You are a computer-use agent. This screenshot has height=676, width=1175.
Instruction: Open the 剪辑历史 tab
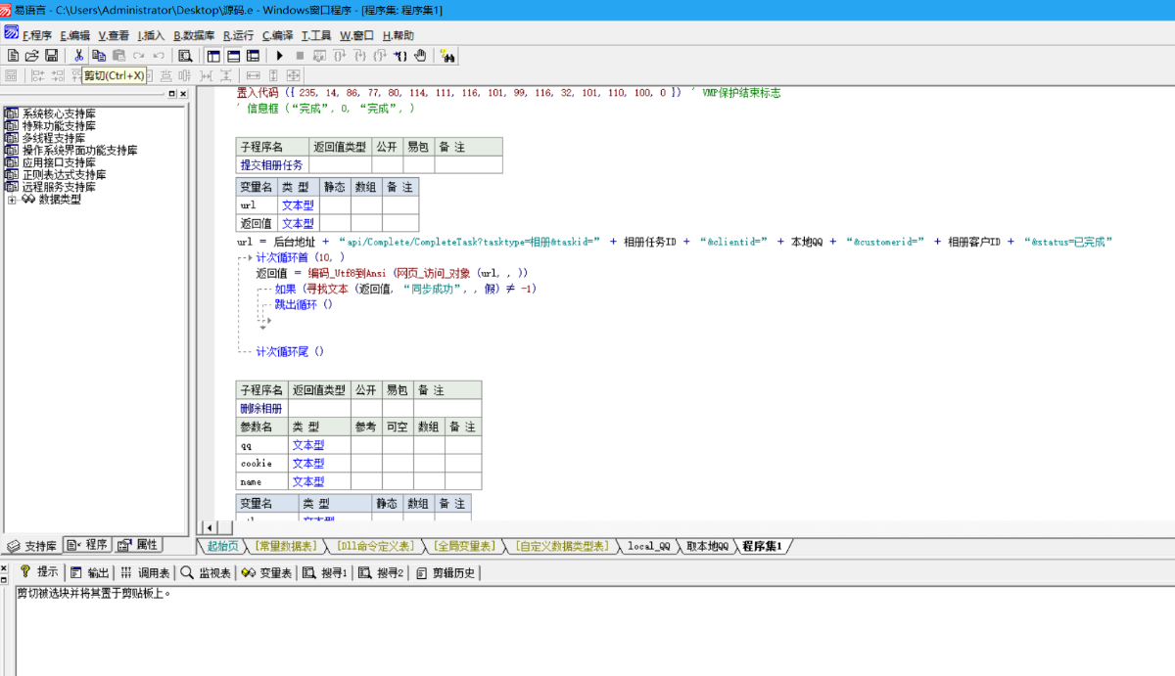pyautogui.click(x=446, y=572)
